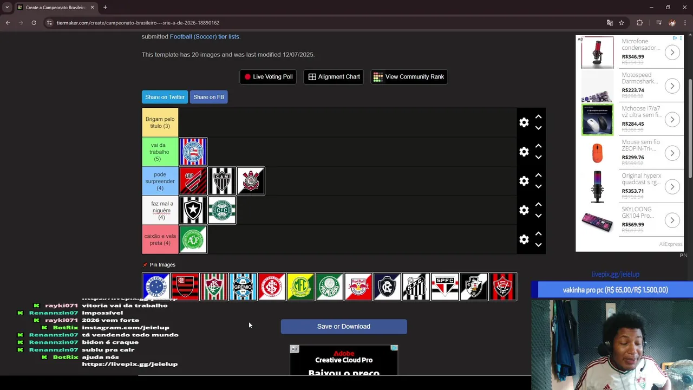The image size is (693, 390).
Task: Move 'faz mal a niguém' tier down arrow
Action: tap(538, 216)
